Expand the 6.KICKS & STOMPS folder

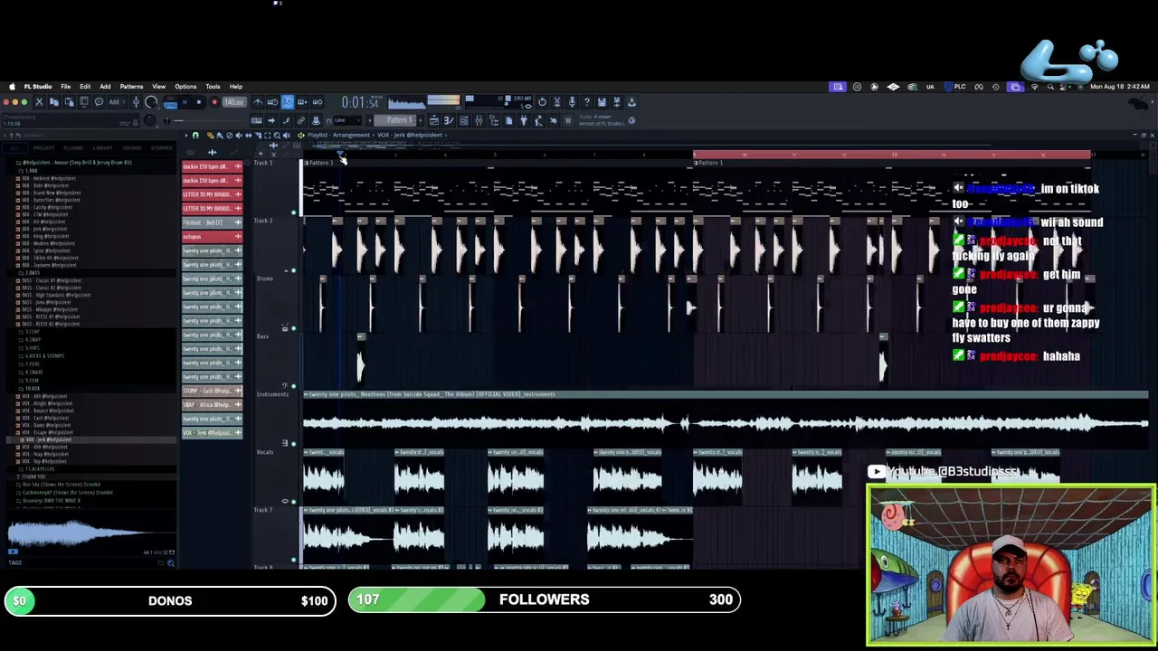pyautogui.click(x=44, y=355)
